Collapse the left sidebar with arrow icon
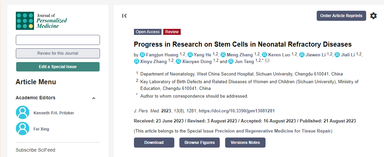Screen dimensions: 384x157 (x=125, y=16)
